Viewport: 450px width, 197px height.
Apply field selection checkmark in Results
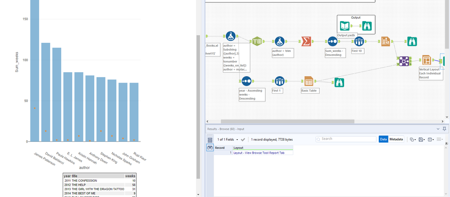point(243,140)
